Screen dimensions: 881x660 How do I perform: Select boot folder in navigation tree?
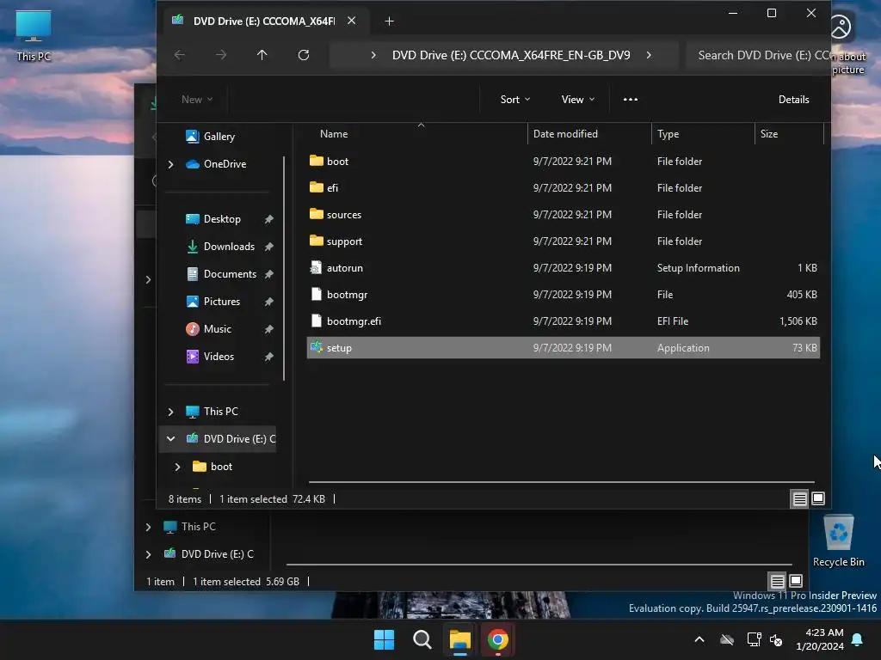[221, 467]
